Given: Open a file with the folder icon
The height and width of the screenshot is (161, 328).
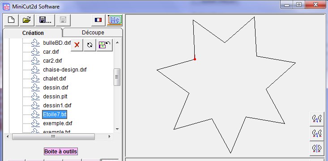Looking at the screenshot, I should (27, 20).
